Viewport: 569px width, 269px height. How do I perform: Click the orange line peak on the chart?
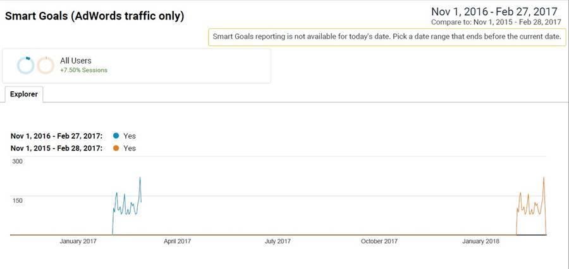click(544, 178)
